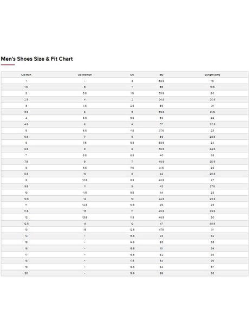Click the EU size 40 cell
The image size is (249, 333).
coord(161,156)
